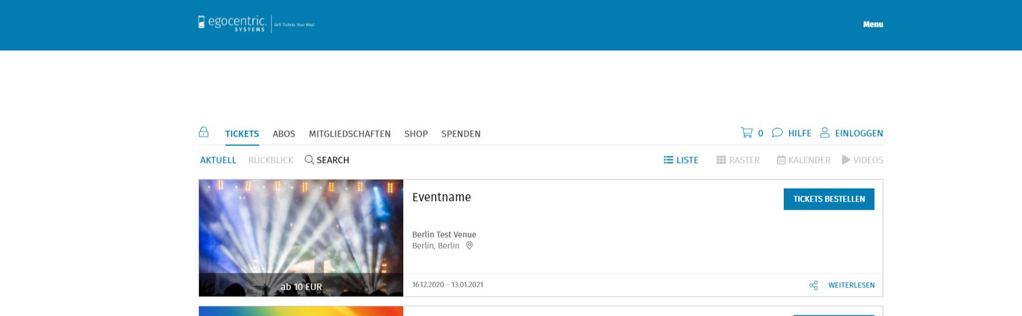Open Search with magnifier icon

(x=327, y=160)
